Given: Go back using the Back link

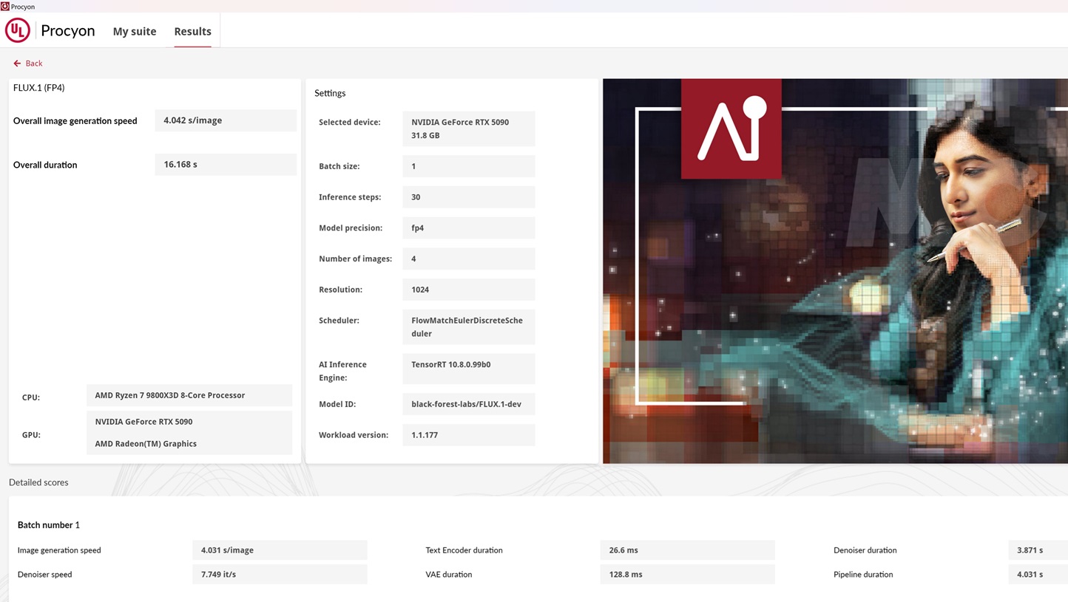Looking at the screenshot, I should [x=34, y=64].
